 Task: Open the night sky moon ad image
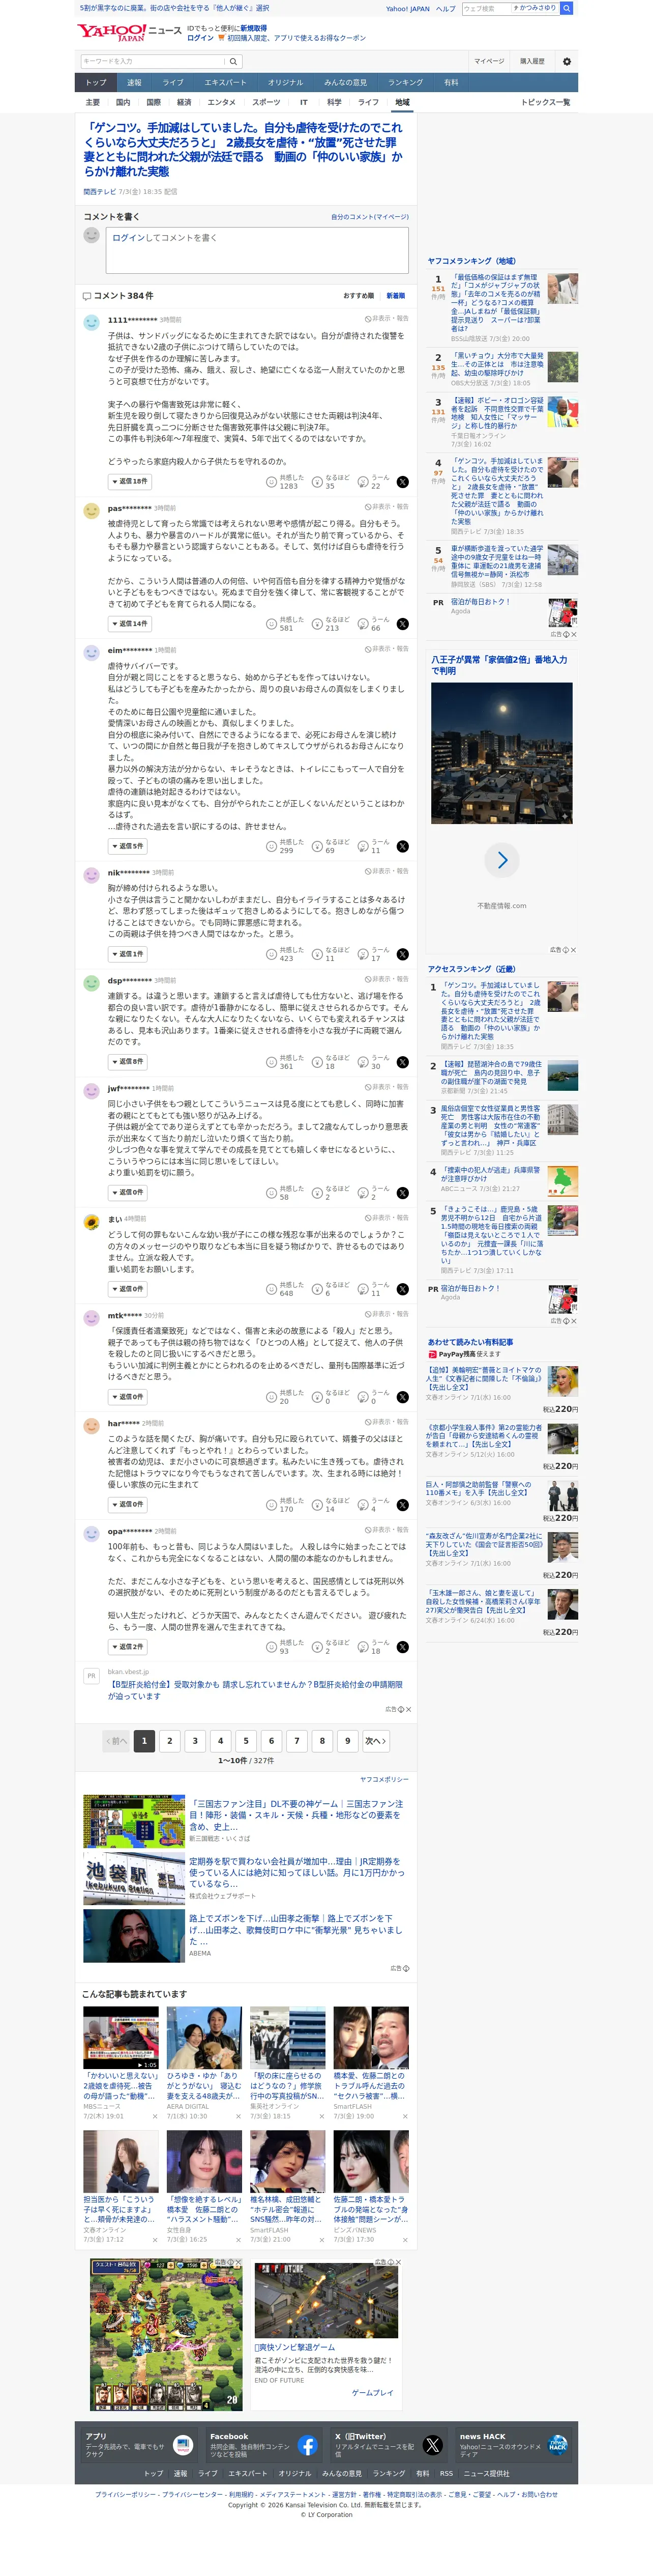[x=501, y=753]
